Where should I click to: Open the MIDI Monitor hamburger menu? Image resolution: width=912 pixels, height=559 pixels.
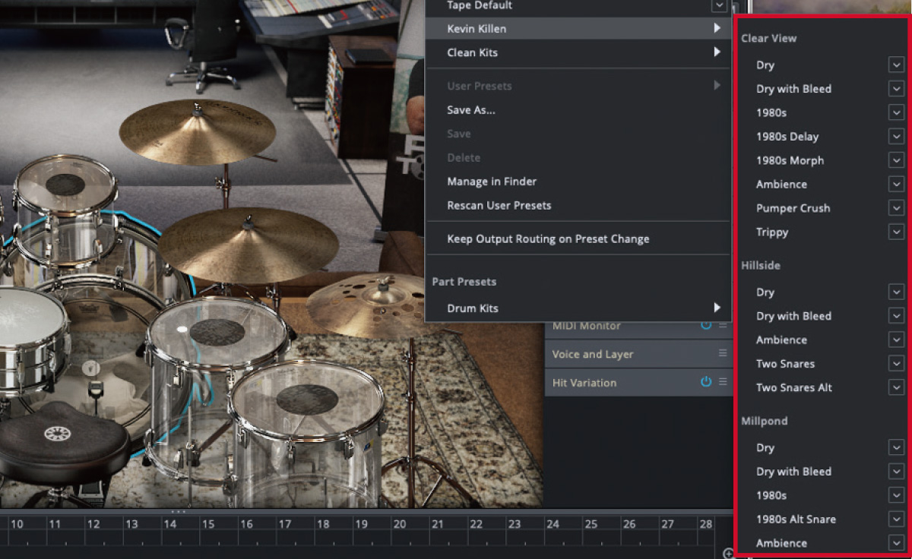(x=722, y=325)
